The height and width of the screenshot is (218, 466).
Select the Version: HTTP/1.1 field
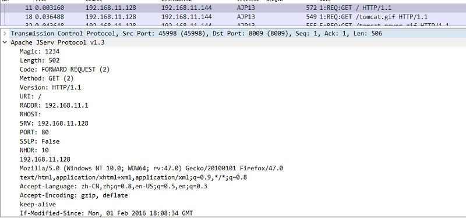50,88
